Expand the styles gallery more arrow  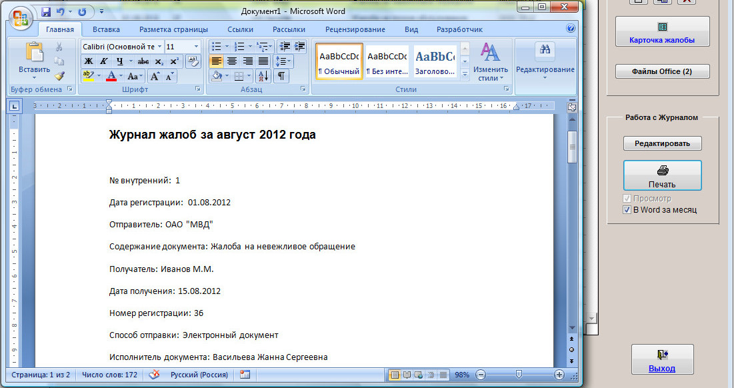(x=465, y=74)
